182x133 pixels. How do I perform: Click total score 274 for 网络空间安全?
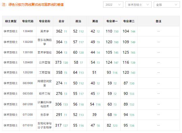[x=59, y=83]
